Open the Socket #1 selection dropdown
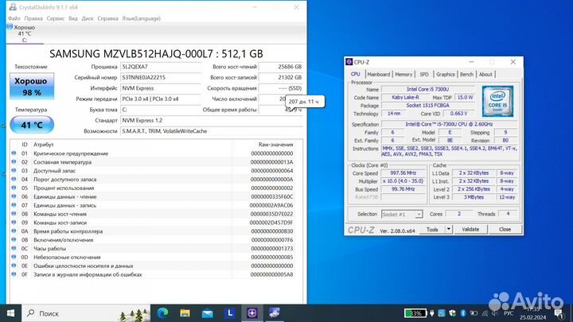 pos(402,215)
